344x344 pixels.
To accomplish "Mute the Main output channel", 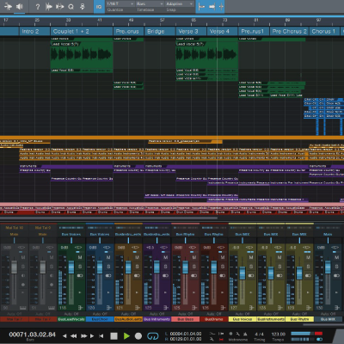I will pos(336,257).
